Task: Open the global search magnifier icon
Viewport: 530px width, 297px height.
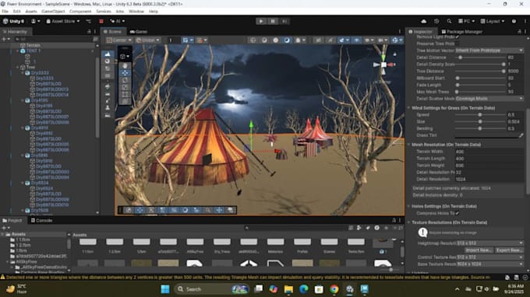Action: (449, 21)
